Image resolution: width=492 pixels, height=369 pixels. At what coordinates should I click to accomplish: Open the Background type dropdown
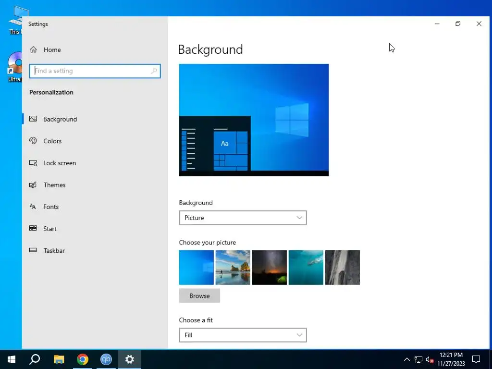[x=243, y=218]
